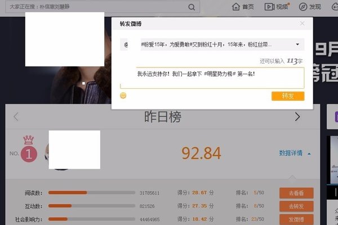Go to previous ranking with left chevron
This screenshot has height=225, width=338.
tap(16, 117)
